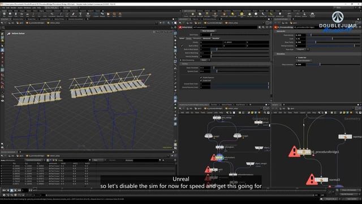Click the play forward button

[15, 190]
